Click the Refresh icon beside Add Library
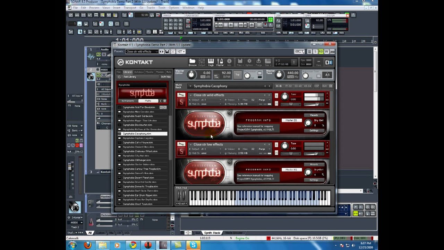This screenshot has width=444, height=250. (119, 77)
